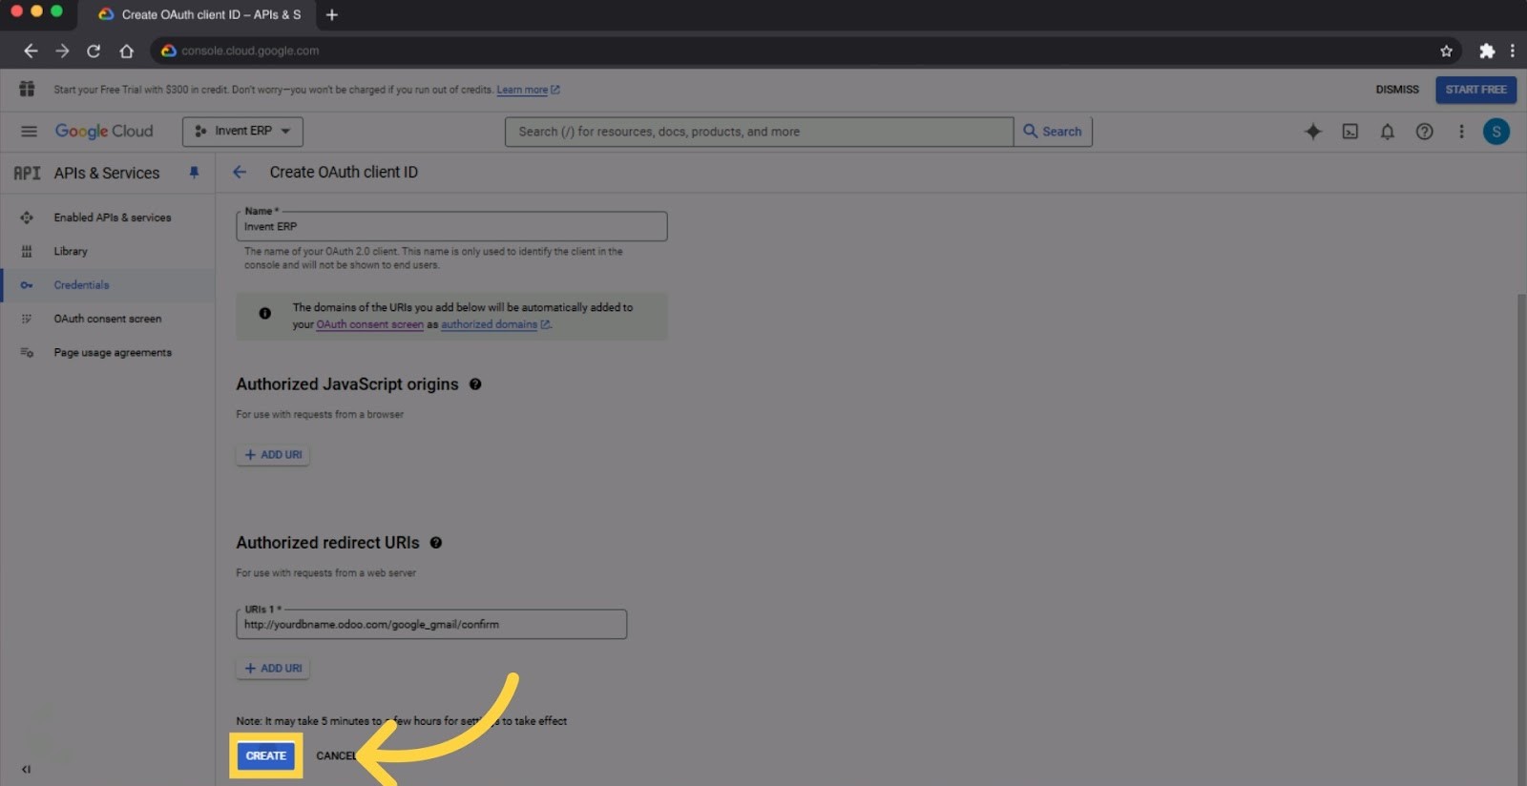
Task: Show help for Authorized redirect URIs
Action: tap(436, 543)
